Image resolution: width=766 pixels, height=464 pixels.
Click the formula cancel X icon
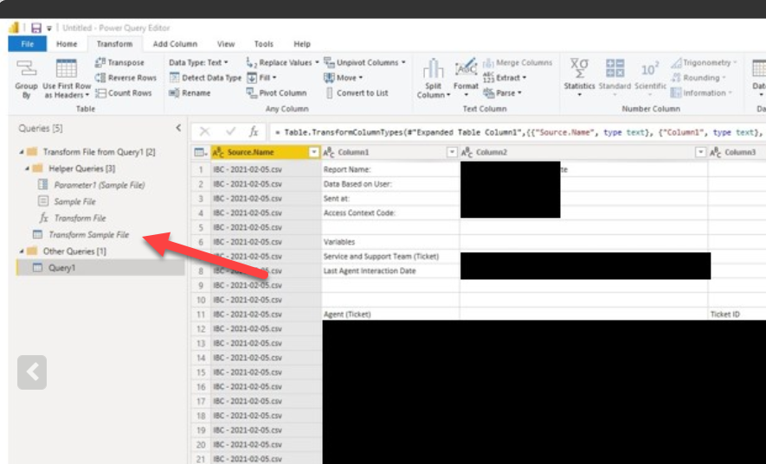[204, 131]
